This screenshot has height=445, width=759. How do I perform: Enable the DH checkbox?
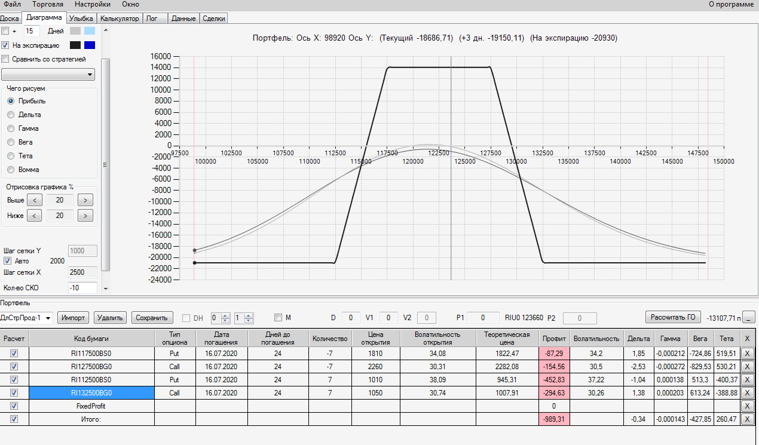(186, 318)
